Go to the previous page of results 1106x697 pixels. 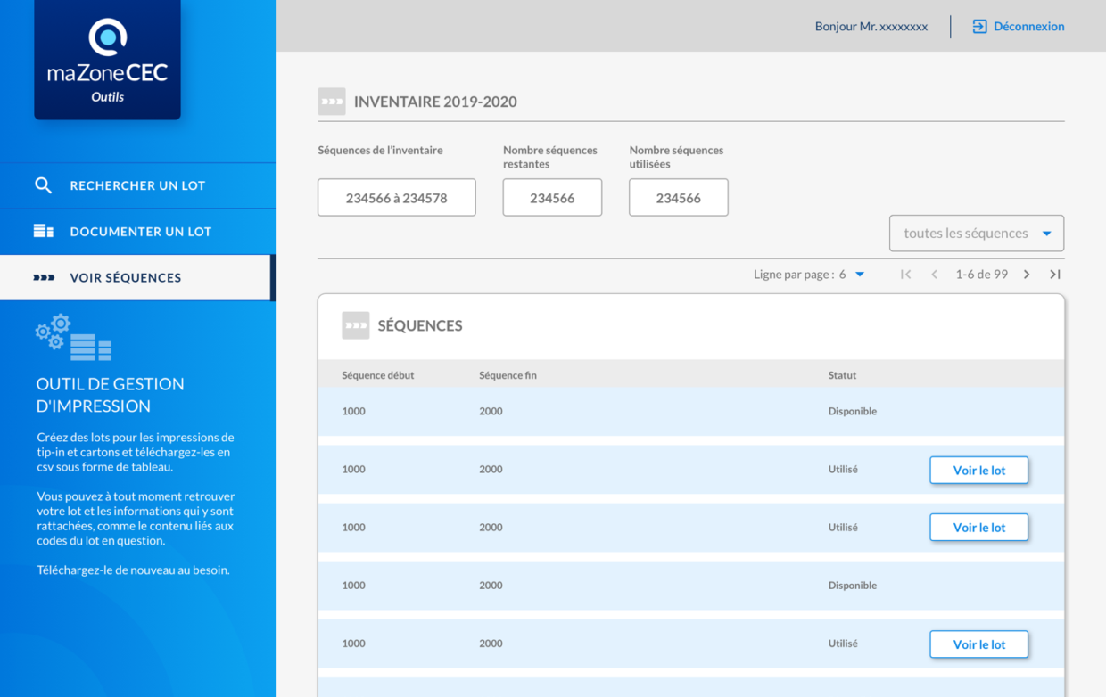[x=934, y=275]
